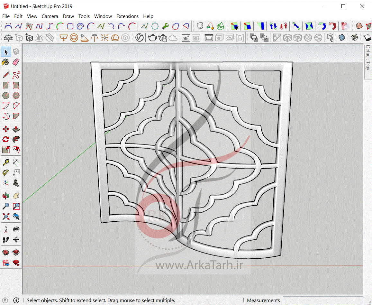Select the Walk tool
Viewport: 372px width, 305px height.
[x=5, y=240]
